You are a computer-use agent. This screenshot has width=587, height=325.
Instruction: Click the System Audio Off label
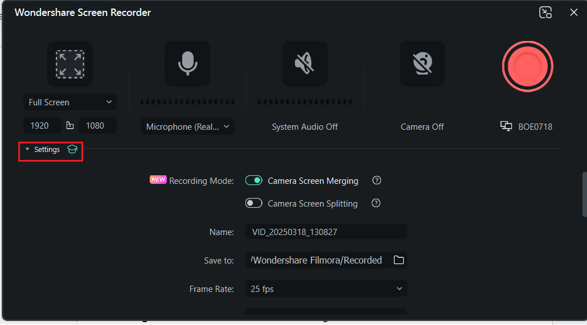305,127
